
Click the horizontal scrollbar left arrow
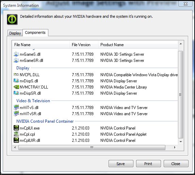pyautogui.click(x=15, y=147)
